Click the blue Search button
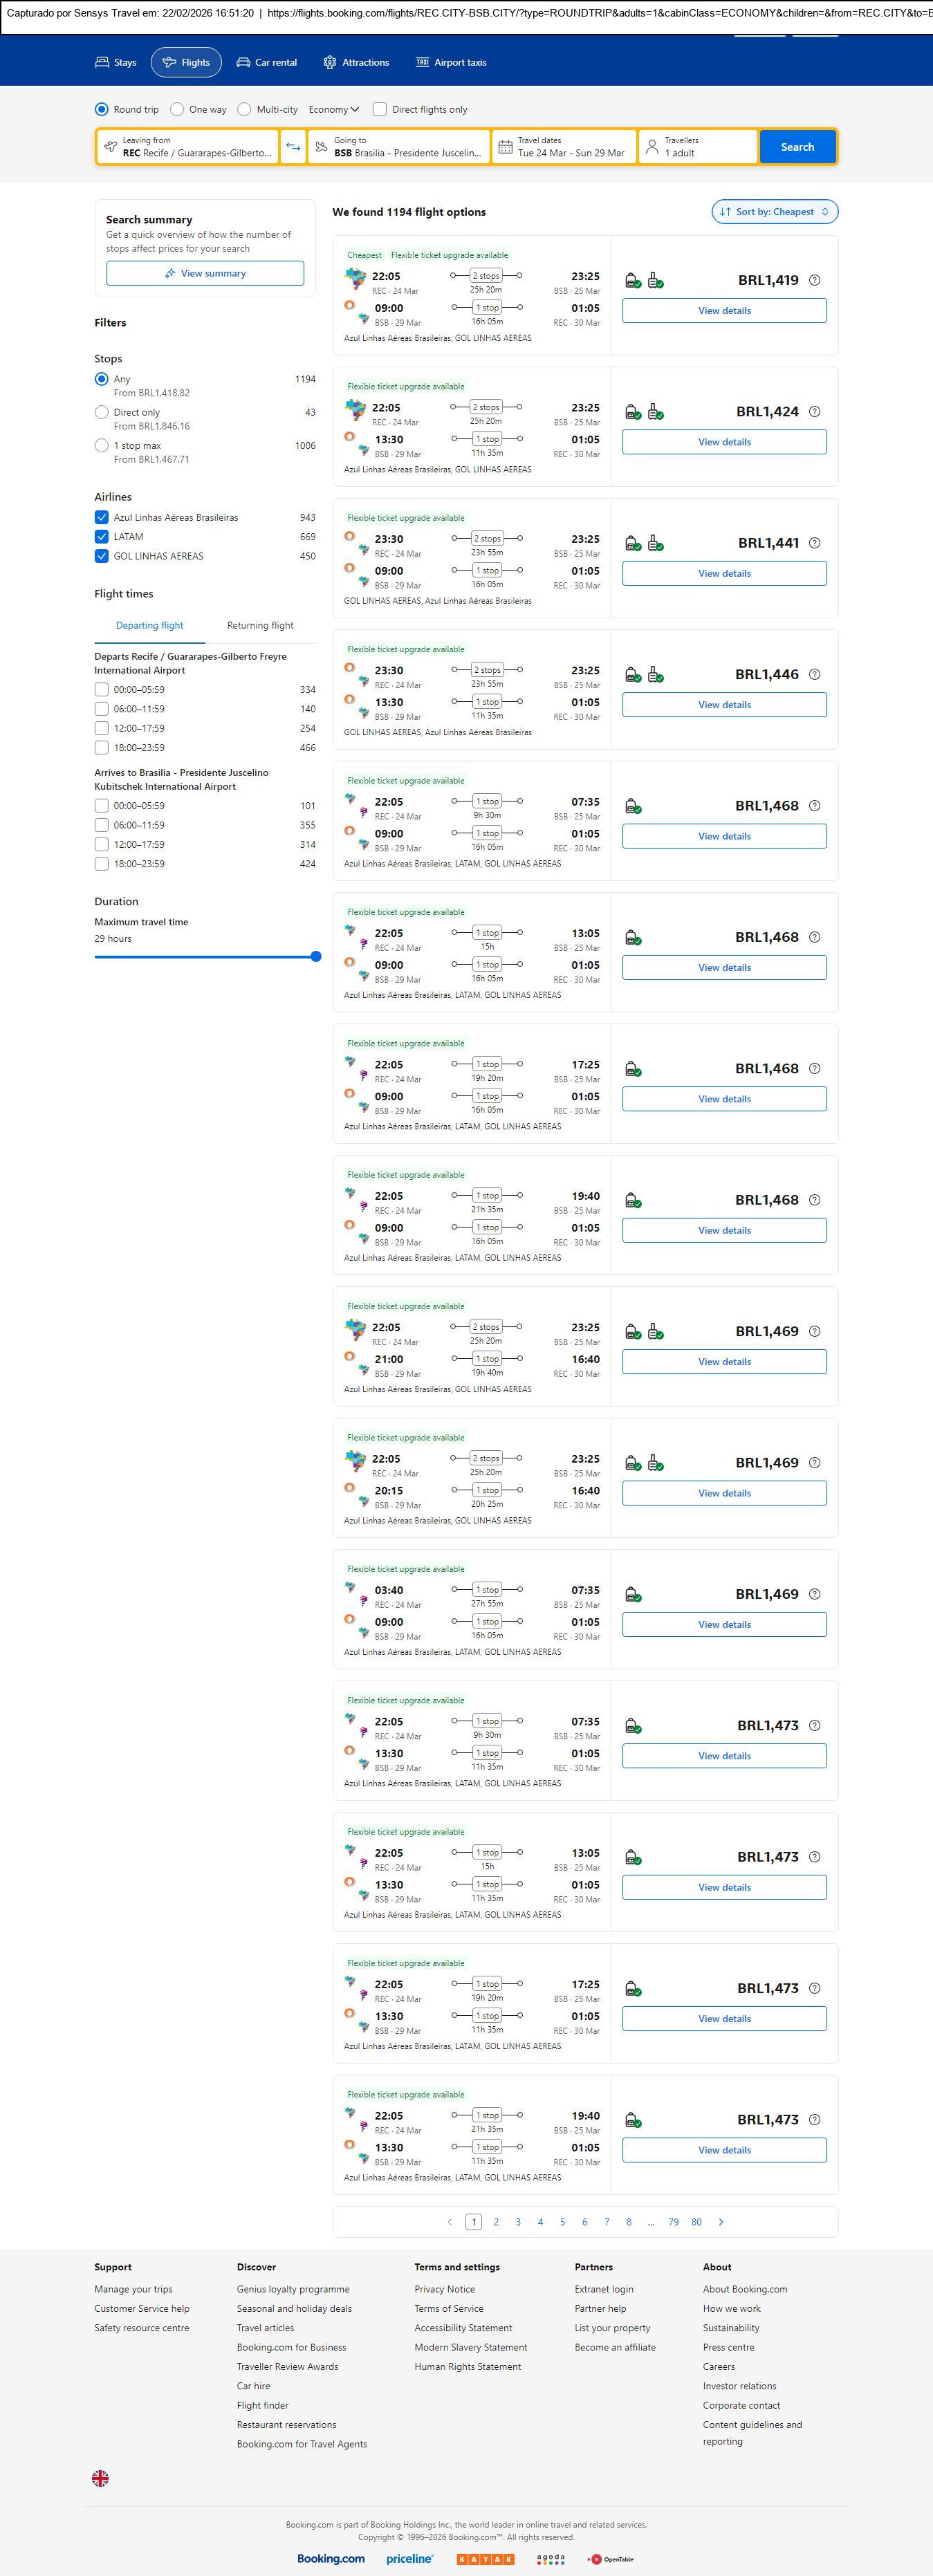933x2576 pixels. [x=797, y=147]
